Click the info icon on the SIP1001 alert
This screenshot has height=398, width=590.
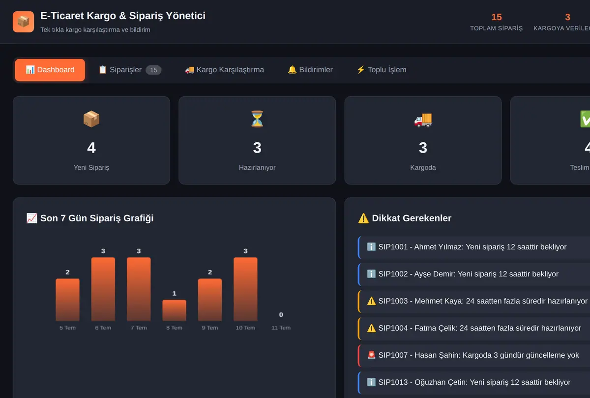tap(371, 247)
